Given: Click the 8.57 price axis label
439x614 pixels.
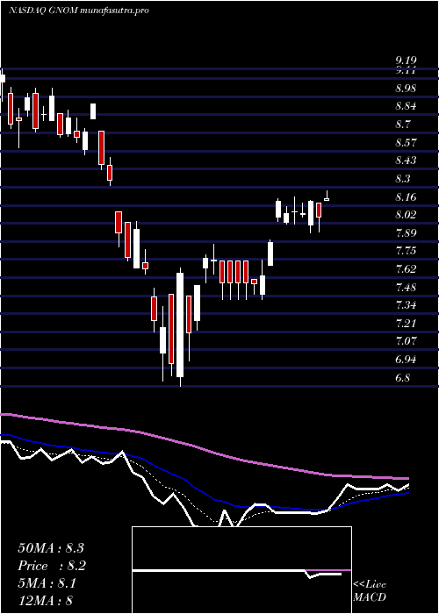Looking at the screenshot, I should pyautogui.click(x=406, y=142).
